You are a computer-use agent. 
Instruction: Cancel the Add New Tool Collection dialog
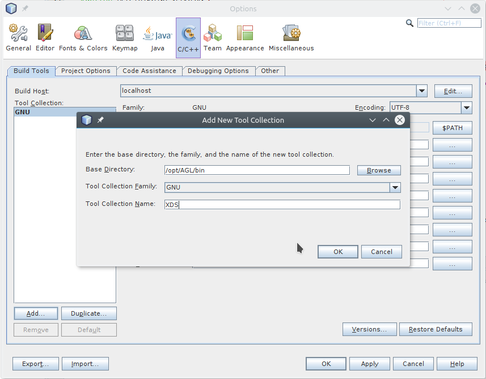[382, 252]
